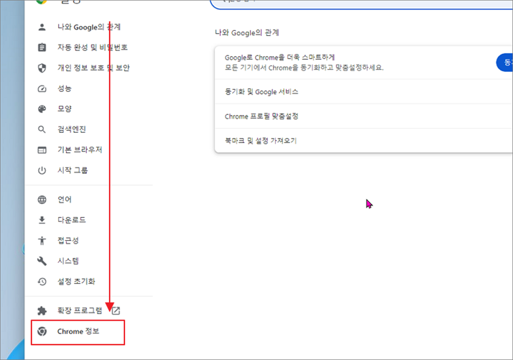Image resolution: width=513 pixels, height=360 pixels.
Task: Open the speedometer icon for 성능
Action: tap(42, 89)
